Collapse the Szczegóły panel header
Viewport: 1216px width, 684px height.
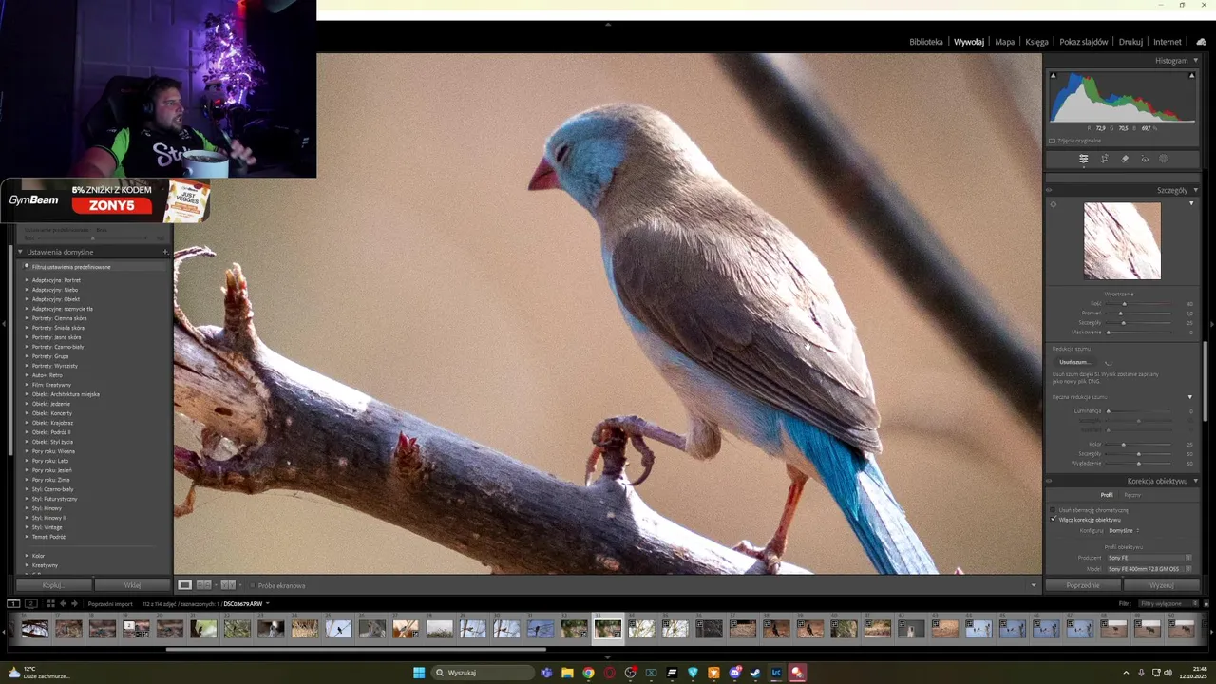(x=1195, y=190)
